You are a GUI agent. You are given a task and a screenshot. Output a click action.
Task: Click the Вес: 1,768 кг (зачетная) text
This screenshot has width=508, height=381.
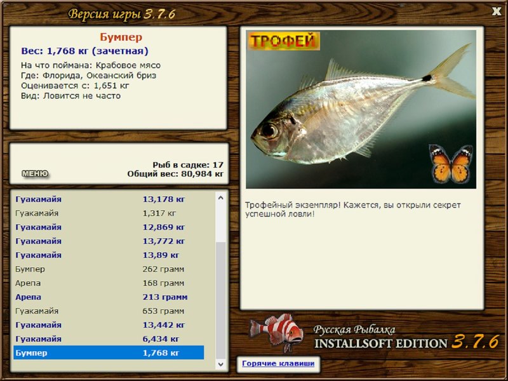[85, 51]
